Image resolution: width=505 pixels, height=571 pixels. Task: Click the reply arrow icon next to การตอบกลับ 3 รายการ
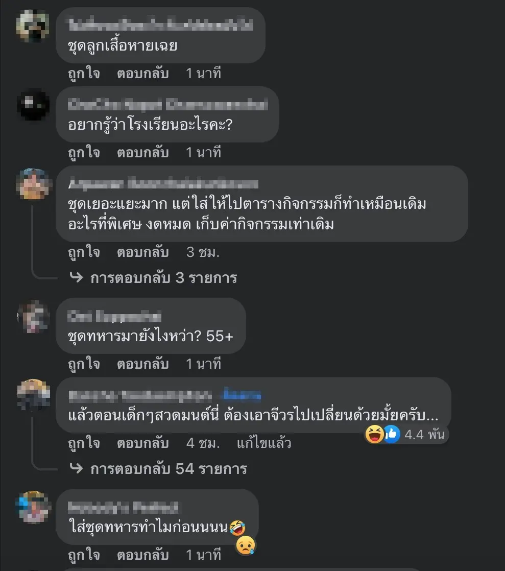pyautogui.click(x=76, y=277)
